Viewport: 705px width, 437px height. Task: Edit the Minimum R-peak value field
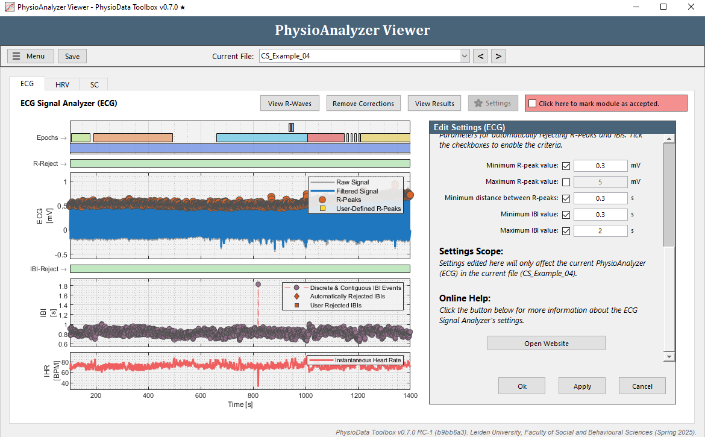[x=600, y=166]
